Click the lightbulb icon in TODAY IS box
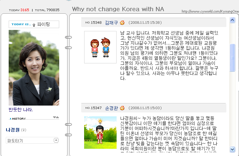The image size is (239, 156). click(x=34, y=25)
